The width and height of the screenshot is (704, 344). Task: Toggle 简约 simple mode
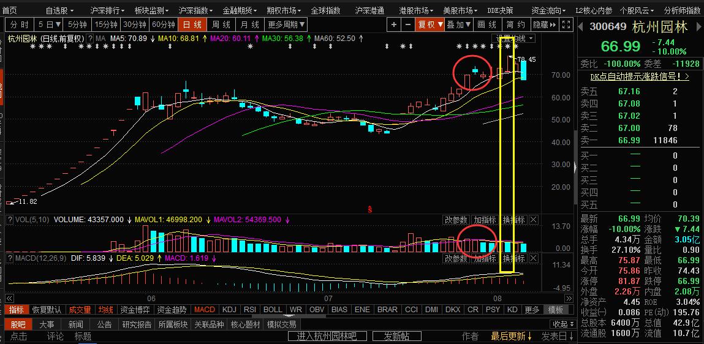(515, 24)
